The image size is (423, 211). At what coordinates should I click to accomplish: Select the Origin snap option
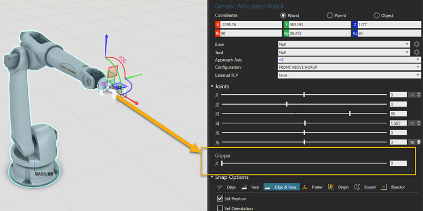click(338, 187)
